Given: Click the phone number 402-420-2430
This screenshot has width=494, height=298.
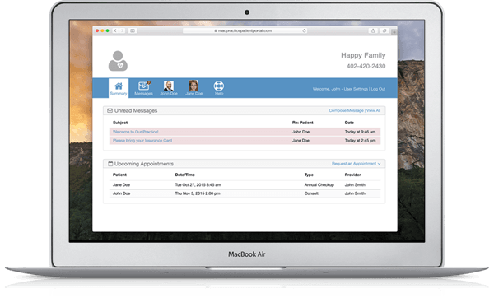Looking at the screenshot, I should coord(366,66).
